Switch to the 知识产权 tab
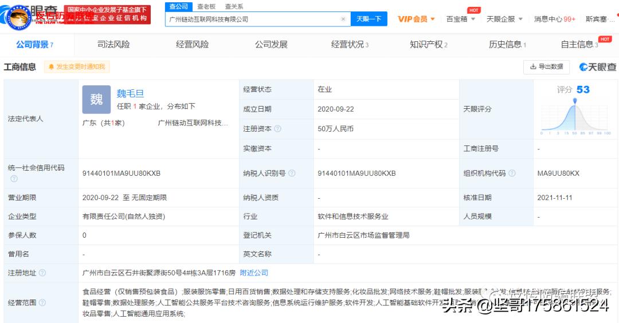619x323 pixels. pos(429,45)
